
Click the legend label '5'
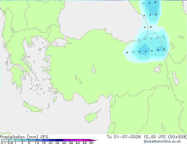29,143
